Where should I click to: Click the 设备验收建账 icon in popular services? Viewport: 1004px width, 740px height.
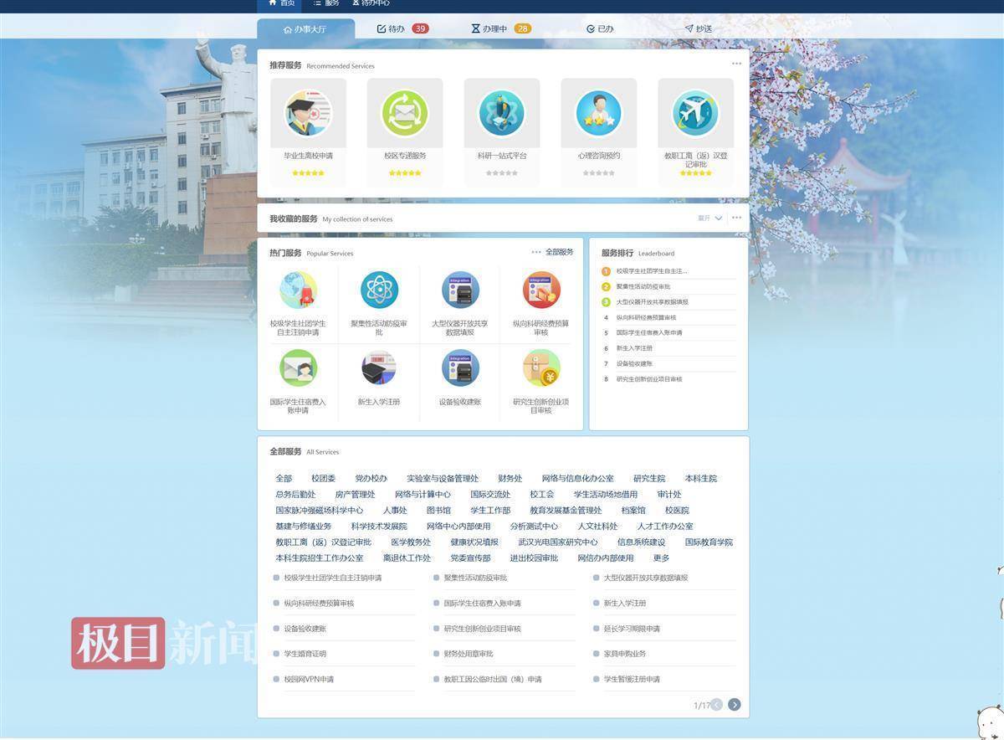pyautogui.click(x=460, y=368)
